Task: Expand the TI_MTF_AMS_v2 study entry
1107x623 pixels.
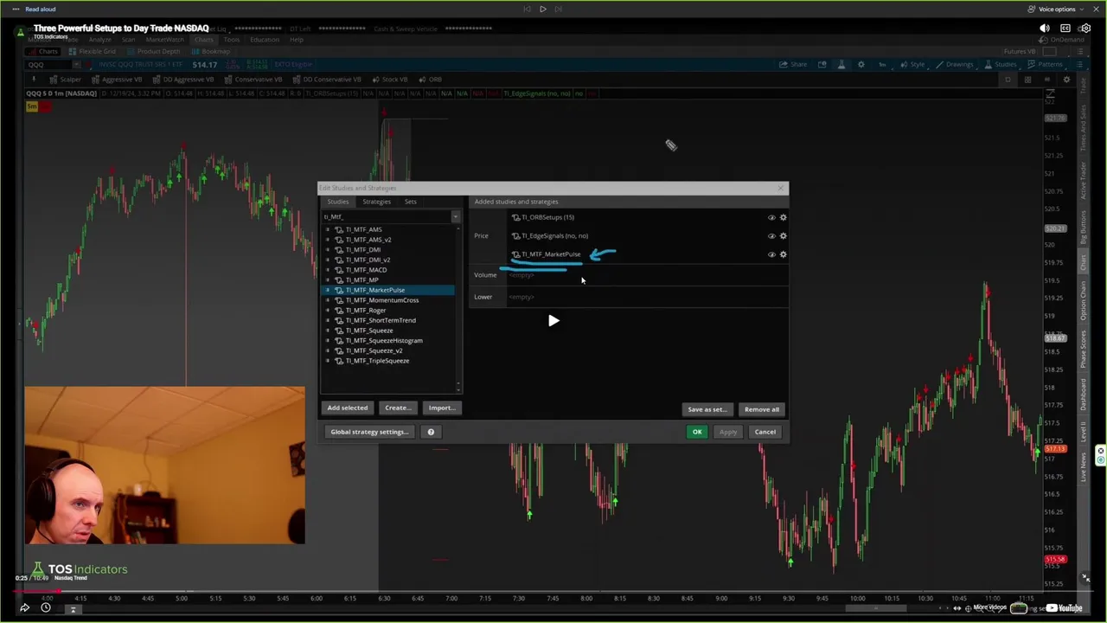Action: click(x=328, y=240)
